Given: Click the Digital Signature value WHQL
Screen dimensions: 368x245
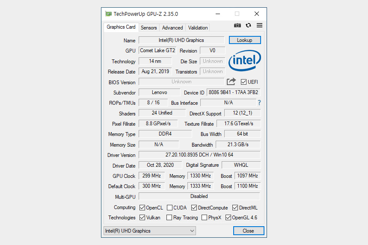Looking at the screenshot, I should point(241,165).
